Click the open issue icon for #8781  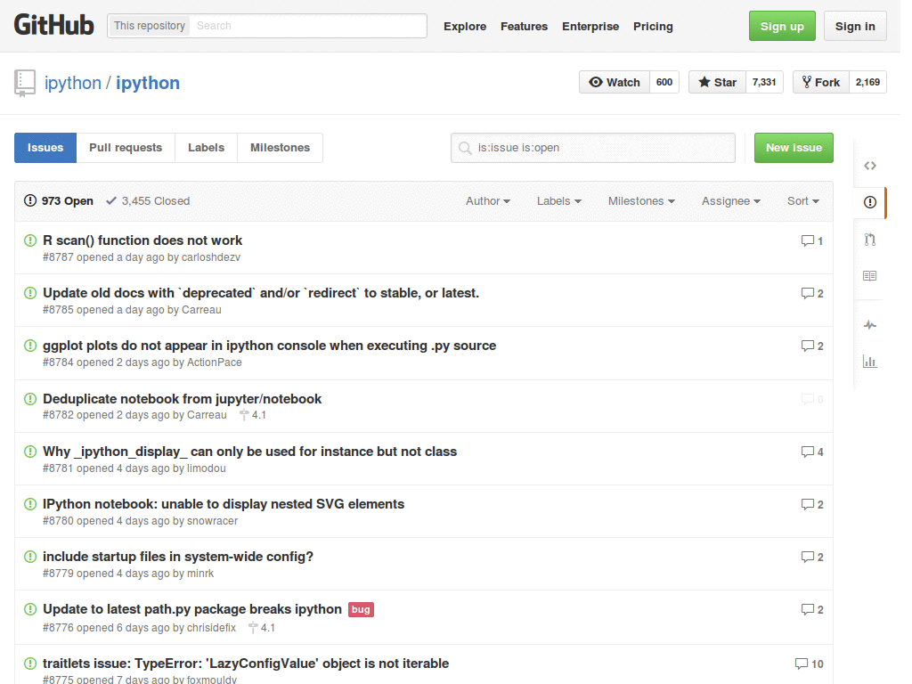pos(30,452)
